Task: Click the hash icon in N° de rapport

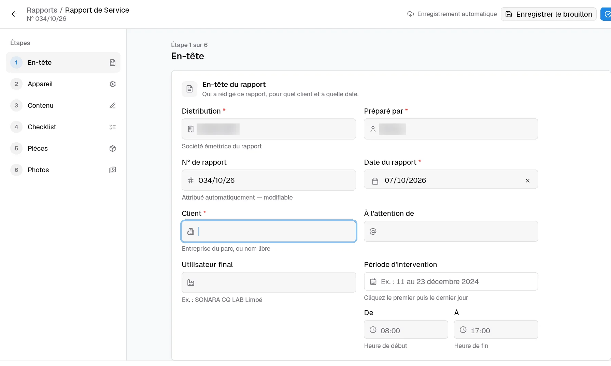Action: click(x=191, y=180)
